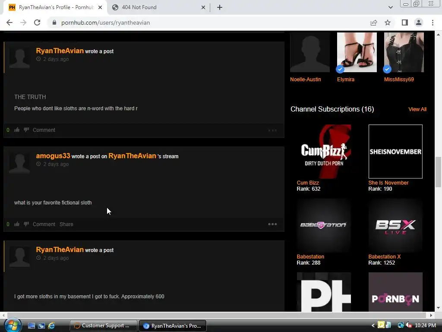Image resolution: width=442 pixels, height=332 pixels.
Task: Click the avatar on the THE TRUTH post
Action: [19, 58]
